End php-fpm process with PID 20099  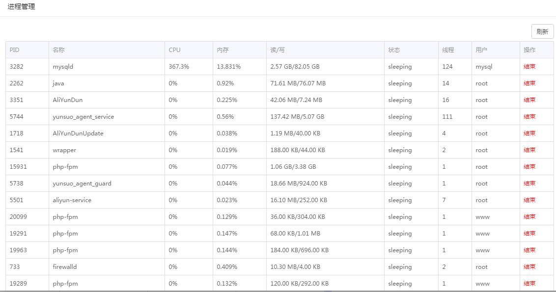(x=529, y=217)
